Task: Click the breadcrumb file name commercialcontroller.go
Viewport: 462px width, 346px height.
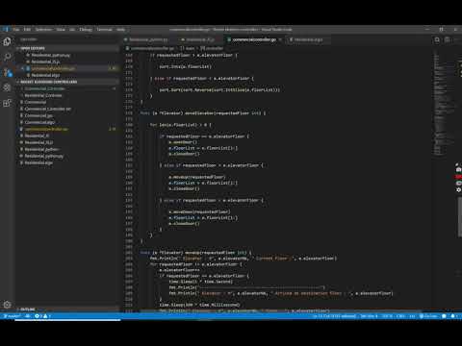Action: (152, 48)
